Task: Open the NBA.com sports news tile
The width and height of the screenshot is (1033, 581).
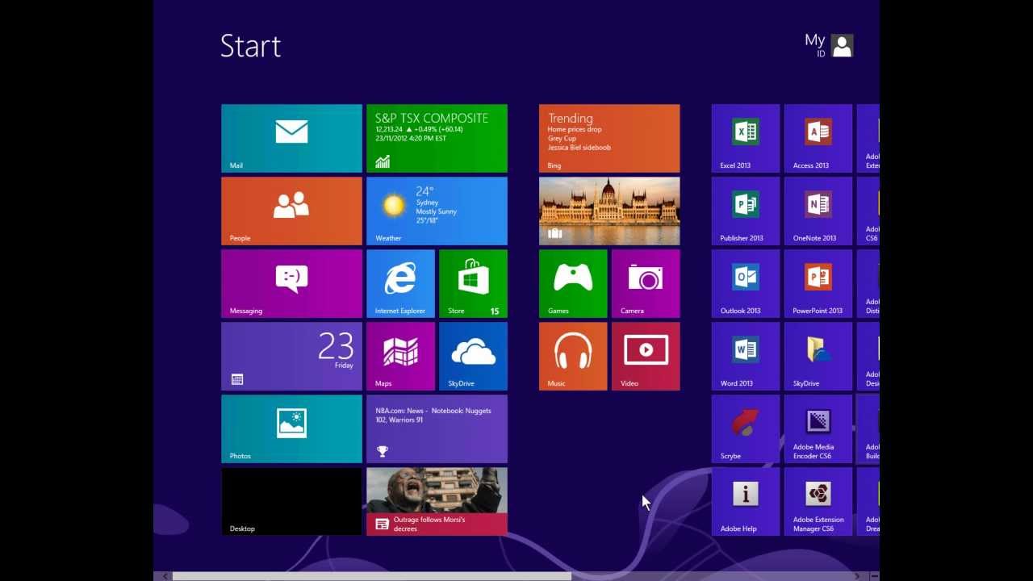Action: pos(437,428)
